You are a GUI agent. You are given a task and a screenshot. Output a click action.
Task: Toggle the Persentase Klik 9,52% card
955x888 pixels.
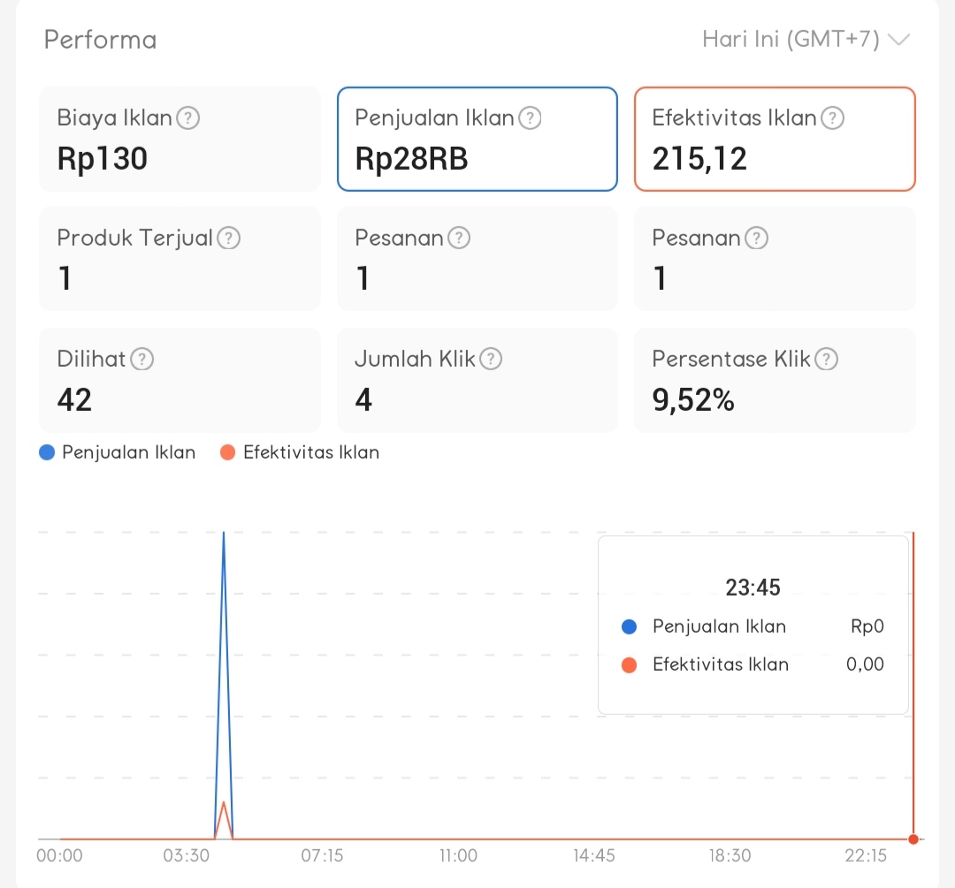pyautogui.click(x=775, y=381)
